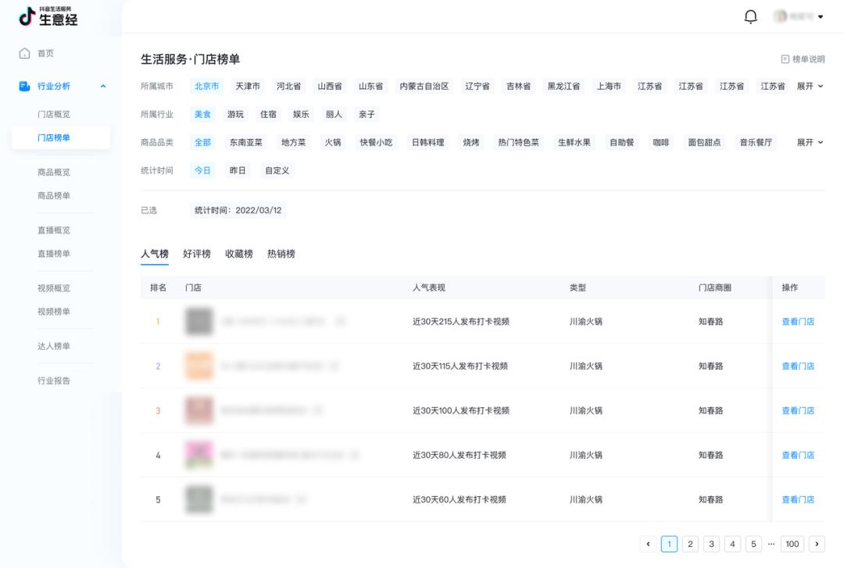
Task: Click the 行业分析 sidebar icon
Action: click(x=24, y=86)
